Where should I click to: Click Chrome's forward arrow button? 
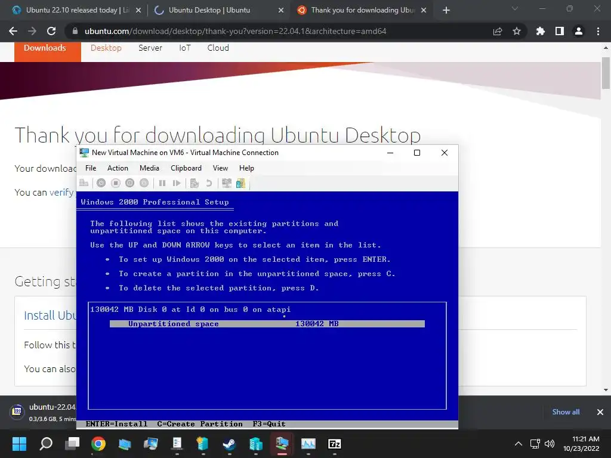[32, 31]
